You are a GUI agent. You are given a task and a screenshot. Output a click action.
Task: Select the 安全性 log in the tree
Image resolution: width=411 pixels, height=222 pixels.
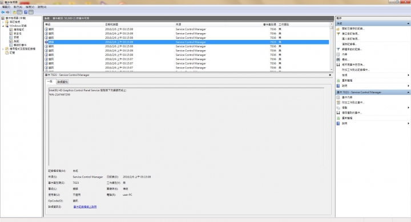[17, 34]
